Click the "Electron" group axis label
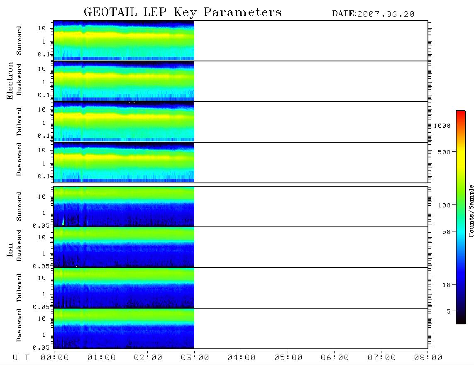Image resolution: width=474 pixels, height=365 pixels. tap(10, 81)
